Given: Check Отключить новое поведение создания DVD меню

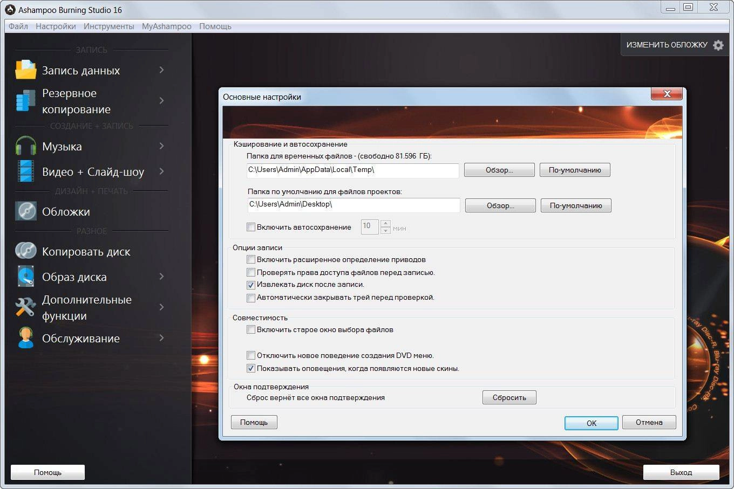Looking at the screenshot, I should [x=251, y=355].
